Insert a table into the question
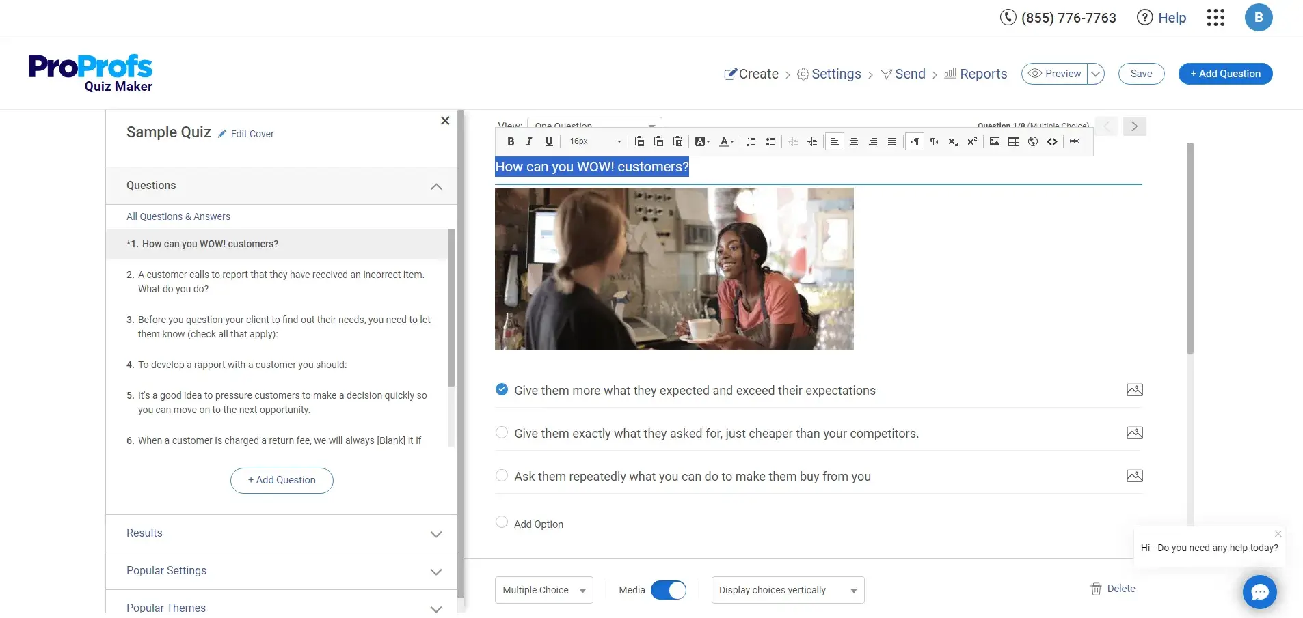The image size is (1303, 618). click(x=1014, y=141)
